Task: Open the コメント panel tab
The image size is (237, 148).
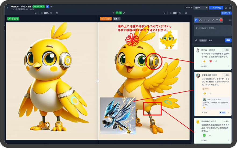Action: tap(226, 13)
